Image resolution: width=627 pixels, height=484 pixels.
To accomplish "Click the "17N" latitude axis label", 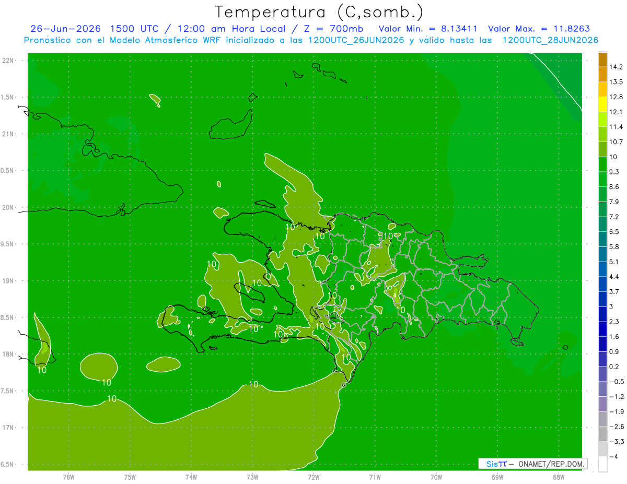I will point(8,428).
